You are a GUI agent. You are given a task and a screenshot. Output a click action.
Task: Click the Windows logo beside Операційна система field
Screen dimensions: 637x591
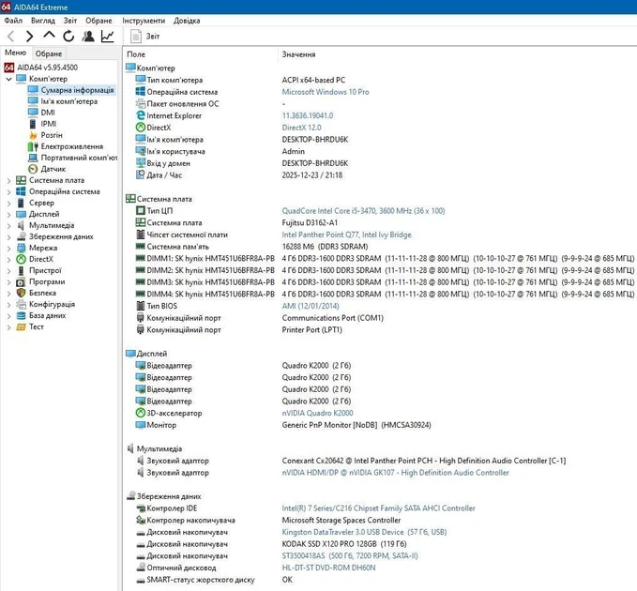tap(140, 91)
